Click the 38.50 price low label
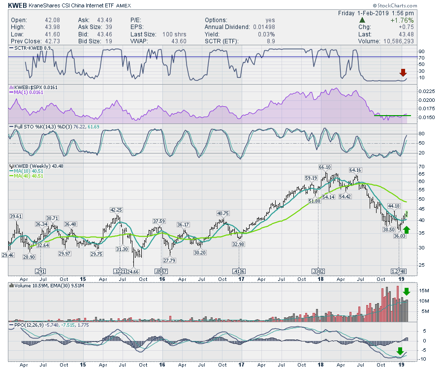This screenshot has width=443, height=369. click(389, 230)
